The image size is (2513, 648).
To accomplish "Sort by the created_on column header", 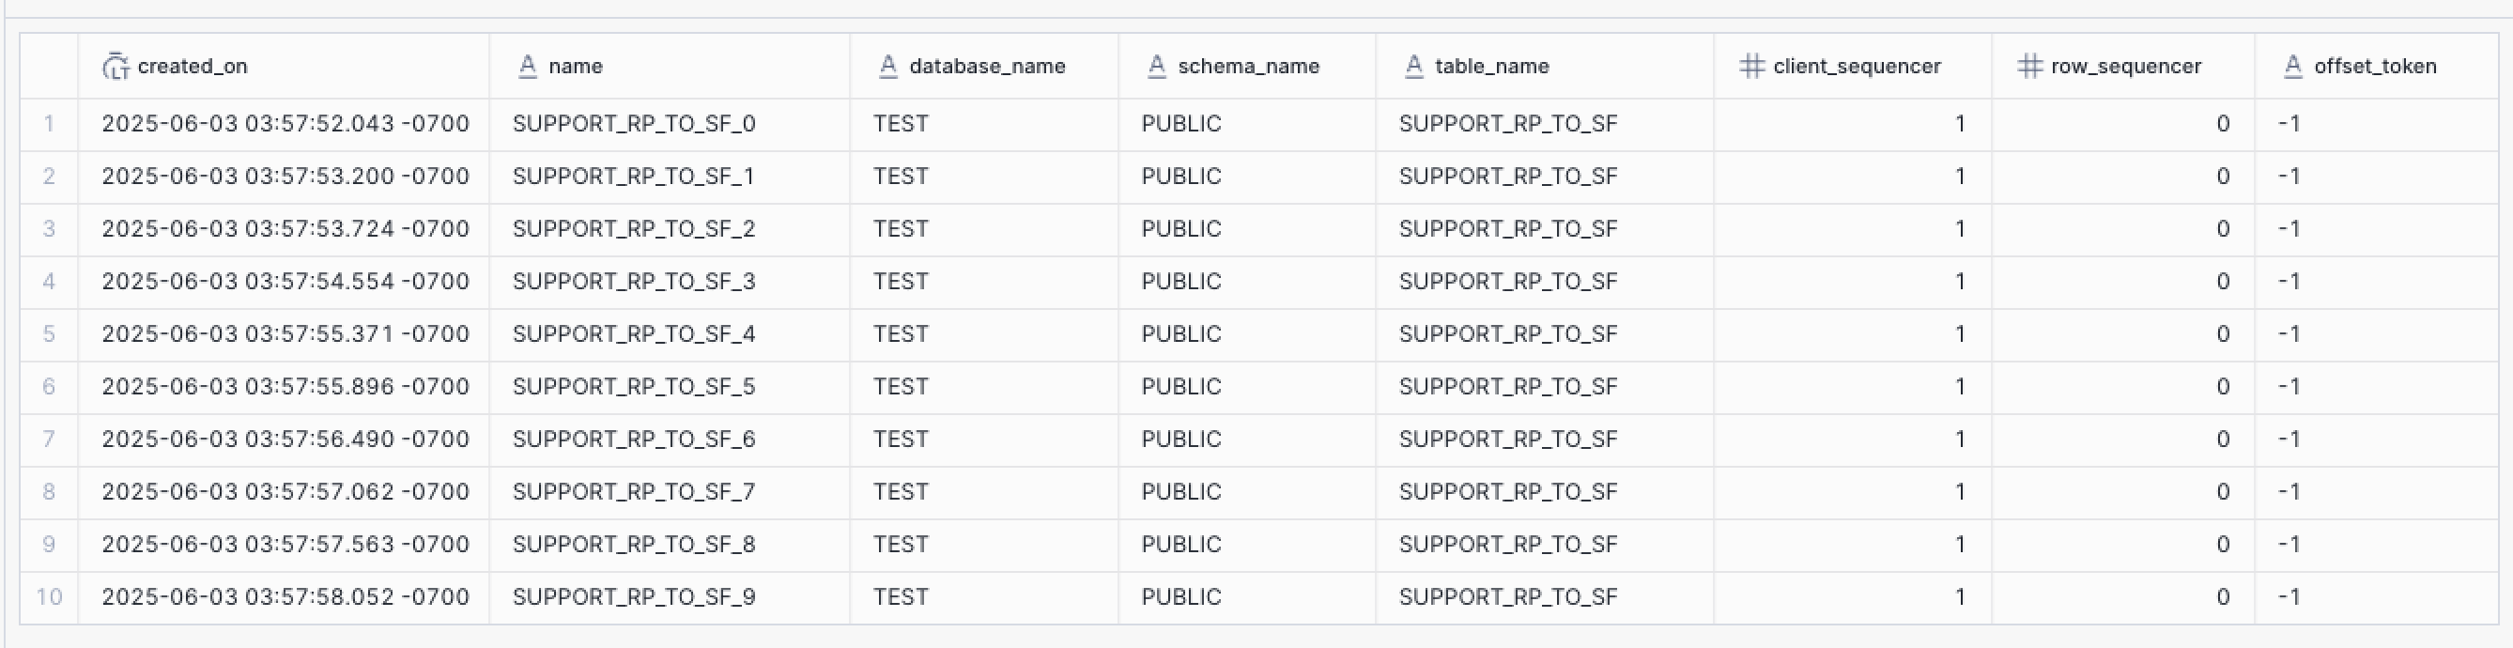I will (284, 67).
